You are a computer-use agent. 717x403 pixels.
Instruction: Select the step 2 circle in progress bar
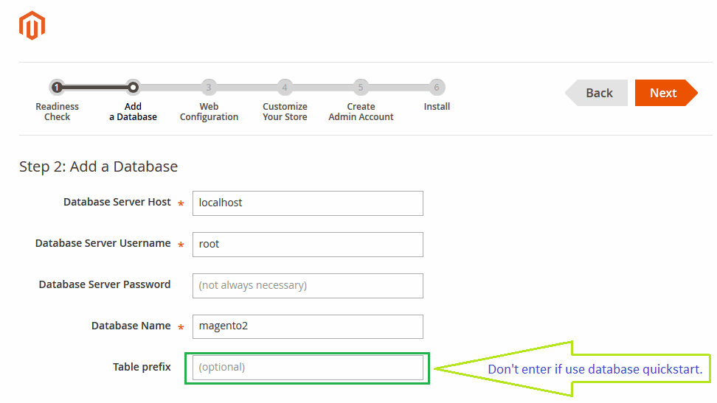(x=133, y=87)
